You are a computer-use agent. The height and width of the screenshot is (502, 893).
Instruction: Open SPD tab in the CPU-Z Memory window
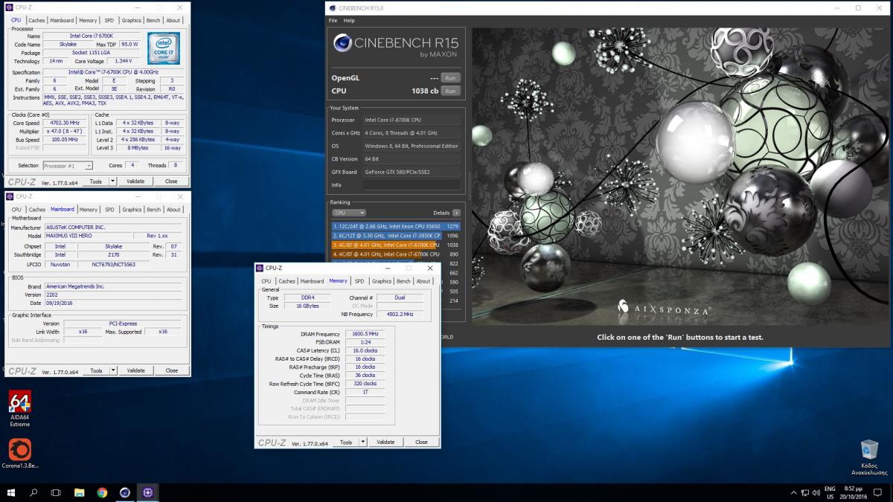[x=359, y=281]
